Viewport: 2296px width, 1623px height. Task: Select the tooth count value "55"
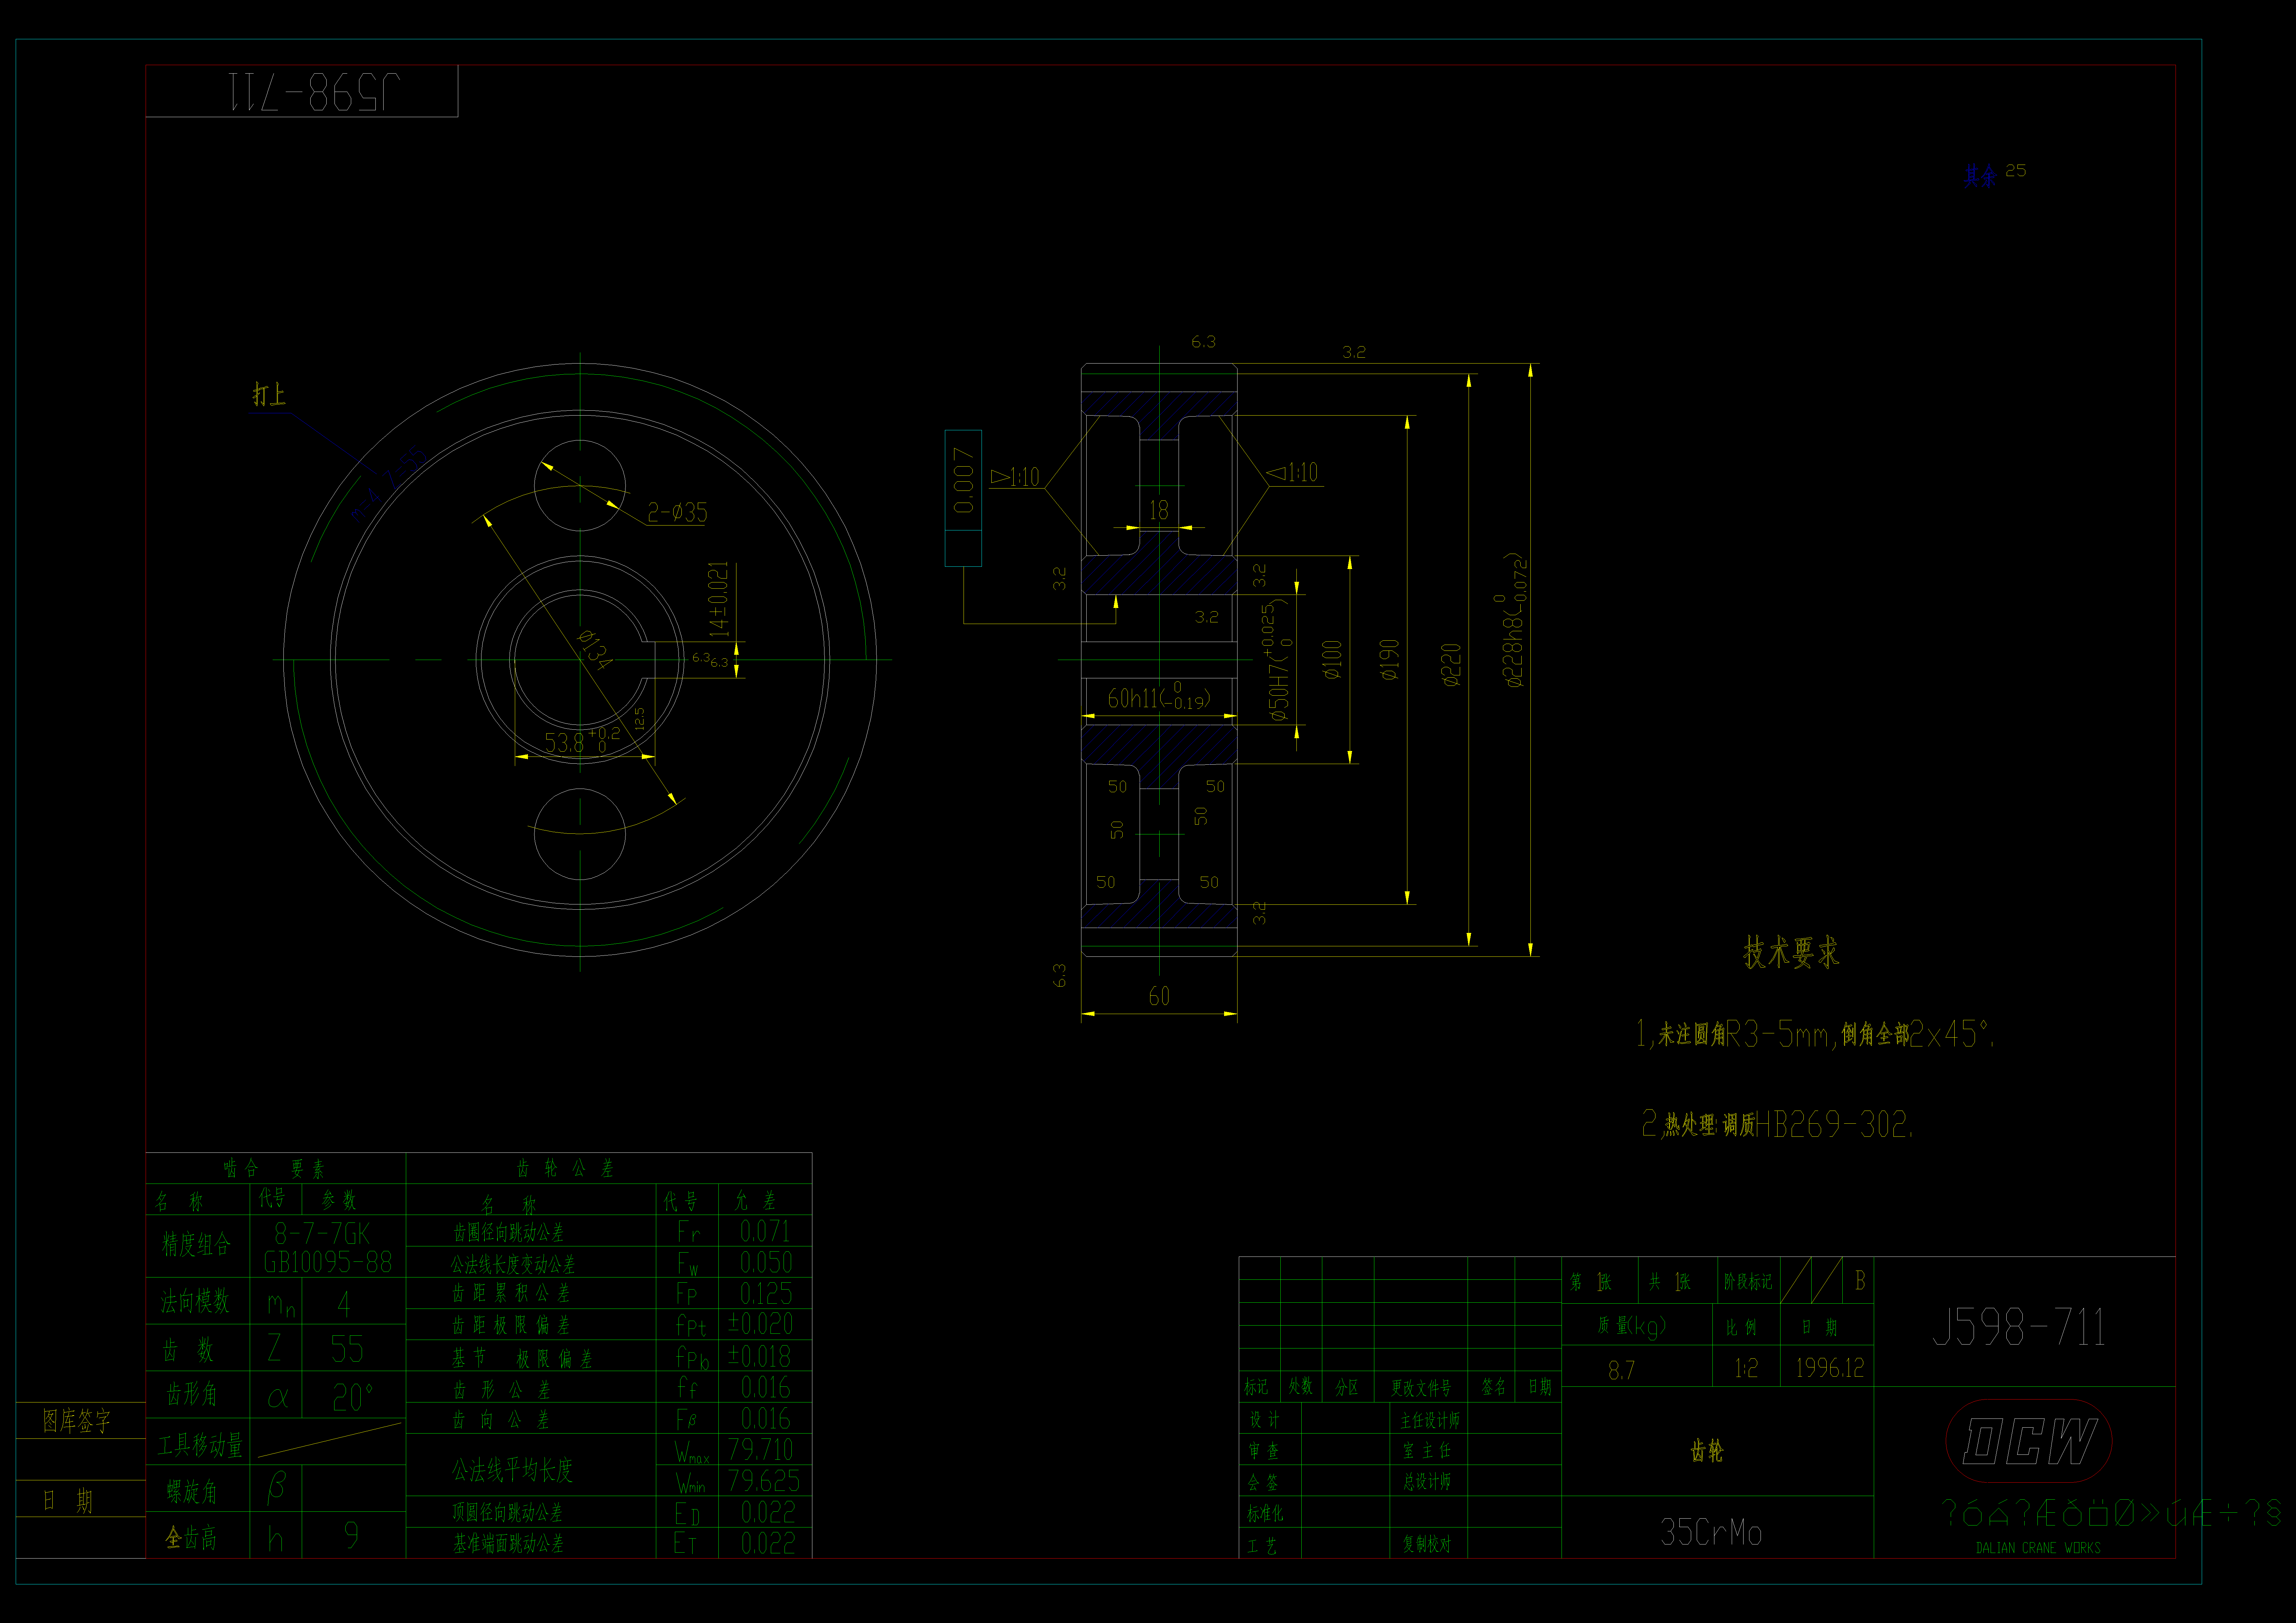click(347, 1349)
